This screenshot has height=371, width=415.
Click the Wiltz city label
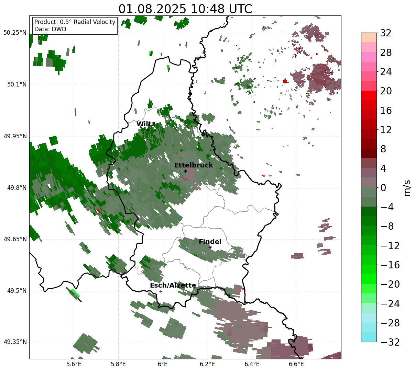(146, 124)
